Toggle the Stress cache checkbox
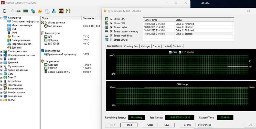The image size is (256, 129). point(111,27)
